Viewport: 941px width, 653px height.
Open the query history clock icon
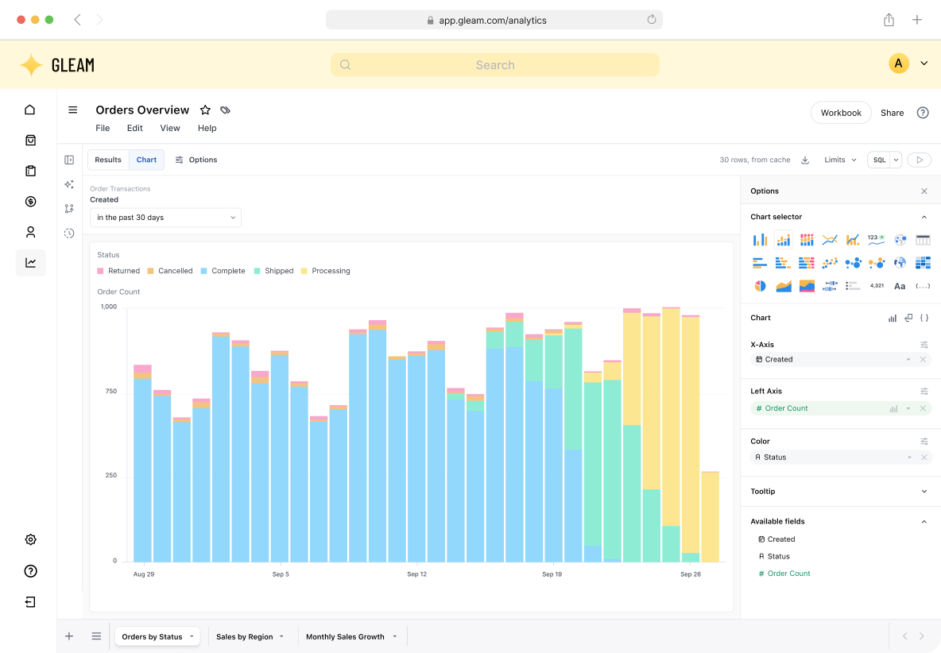tap(69, 234)
